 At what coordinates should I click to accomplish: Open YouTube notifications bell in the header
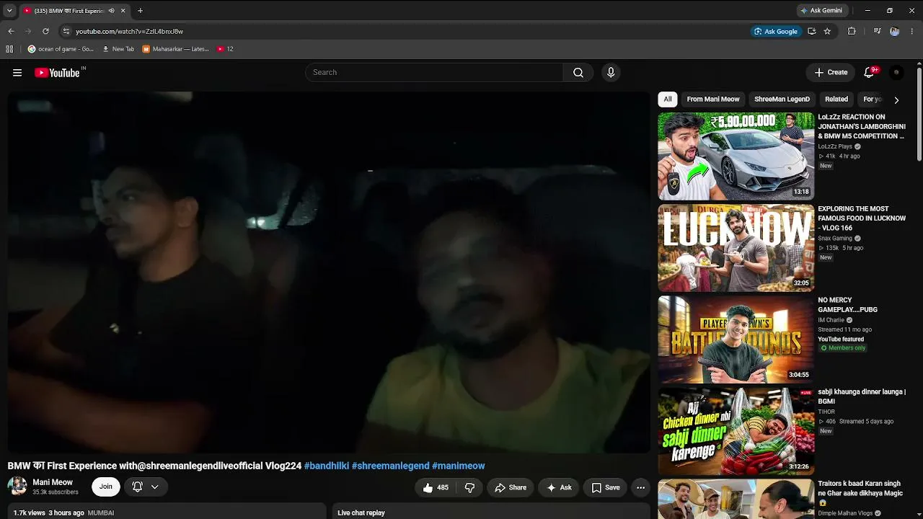pos(869,72)
